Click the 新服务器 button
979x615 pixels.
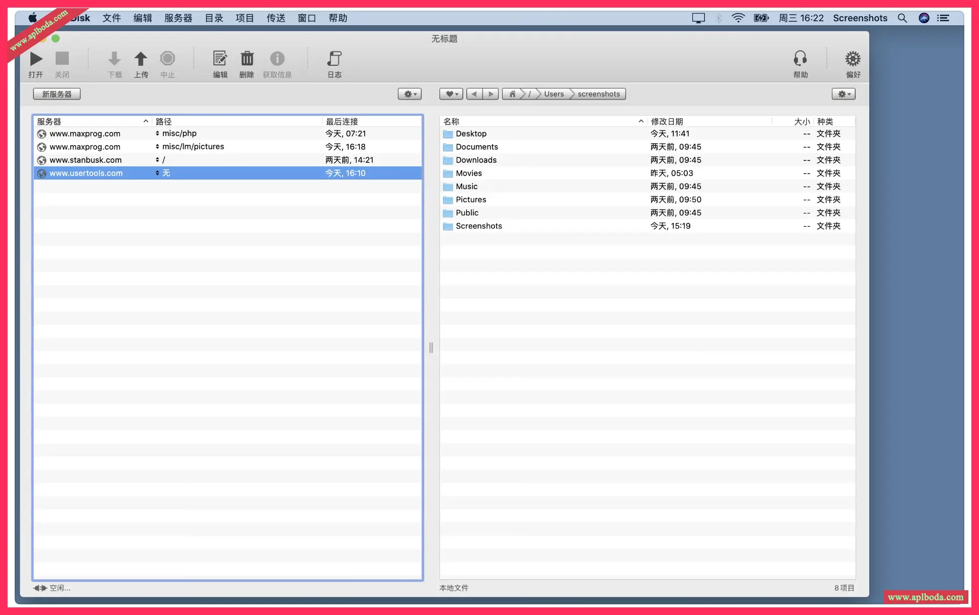(57, 94)
